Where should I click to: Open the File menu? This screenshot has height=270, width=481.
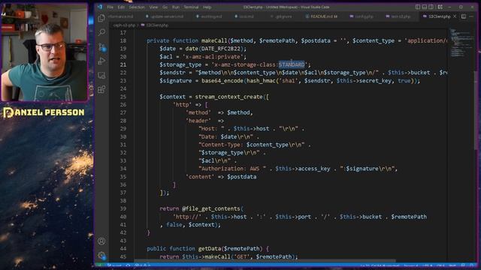point(110,7)
